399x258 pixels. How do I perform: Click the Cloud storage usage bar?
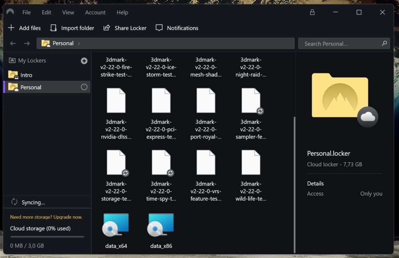[47, 236]
